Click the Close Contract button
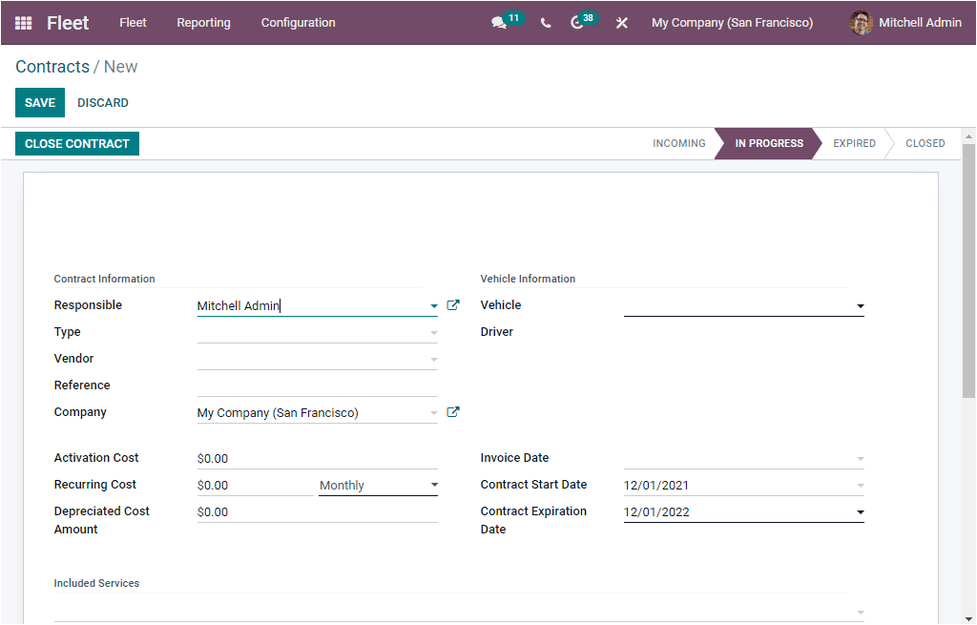977x625 pixels. [x=76, y=143]
